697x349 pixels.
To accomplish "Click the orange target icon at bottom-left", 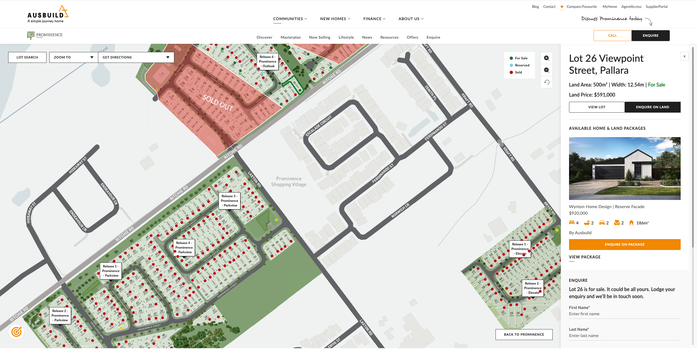I will [16, 332].
